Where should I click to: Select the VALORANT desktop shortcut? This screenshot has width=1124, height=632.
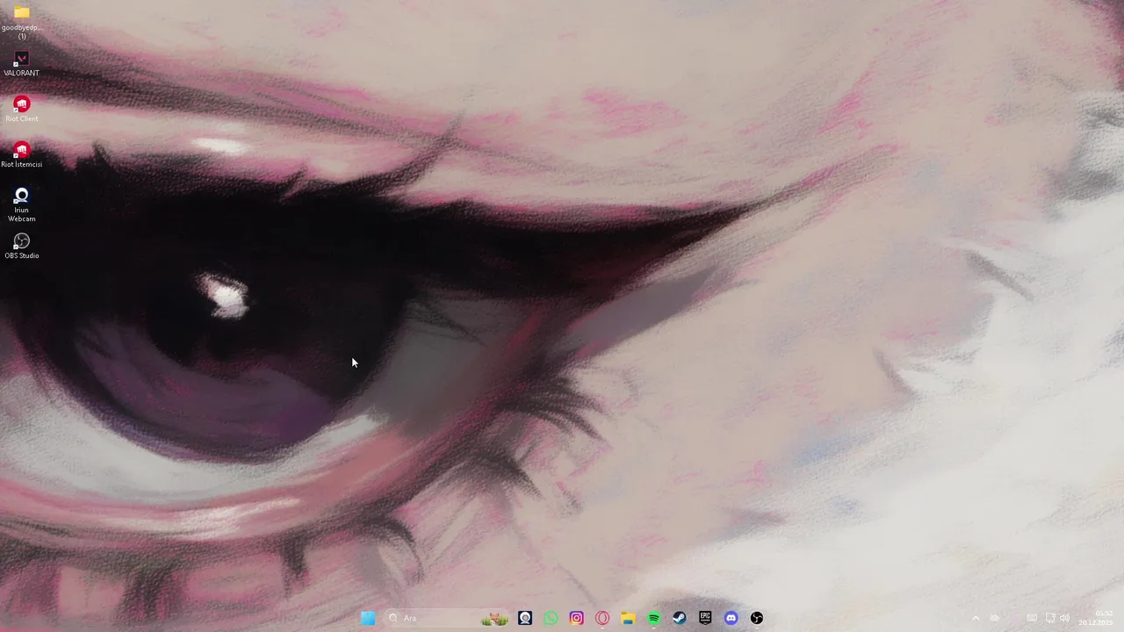coord(22,64)
